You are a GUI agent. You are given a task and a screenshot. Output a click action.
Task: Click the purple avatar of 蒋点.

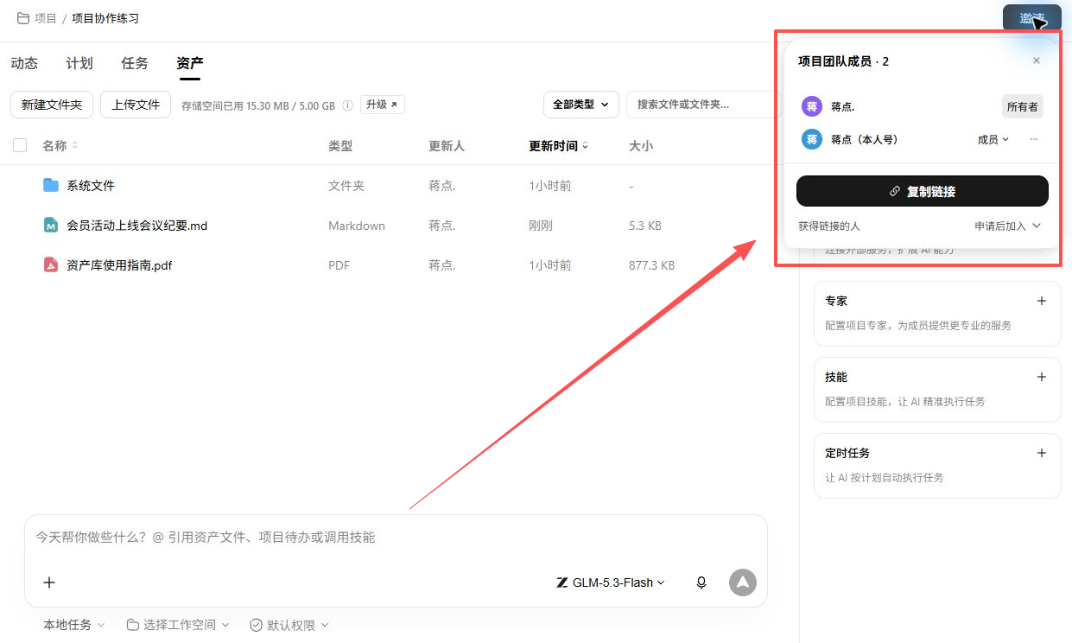click(812, 106)
